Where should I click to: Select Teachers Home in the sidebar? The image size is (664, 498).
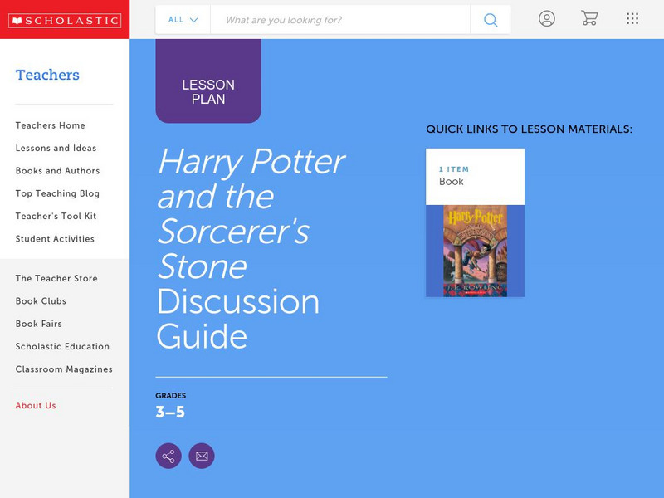click(x=49, y=125)
